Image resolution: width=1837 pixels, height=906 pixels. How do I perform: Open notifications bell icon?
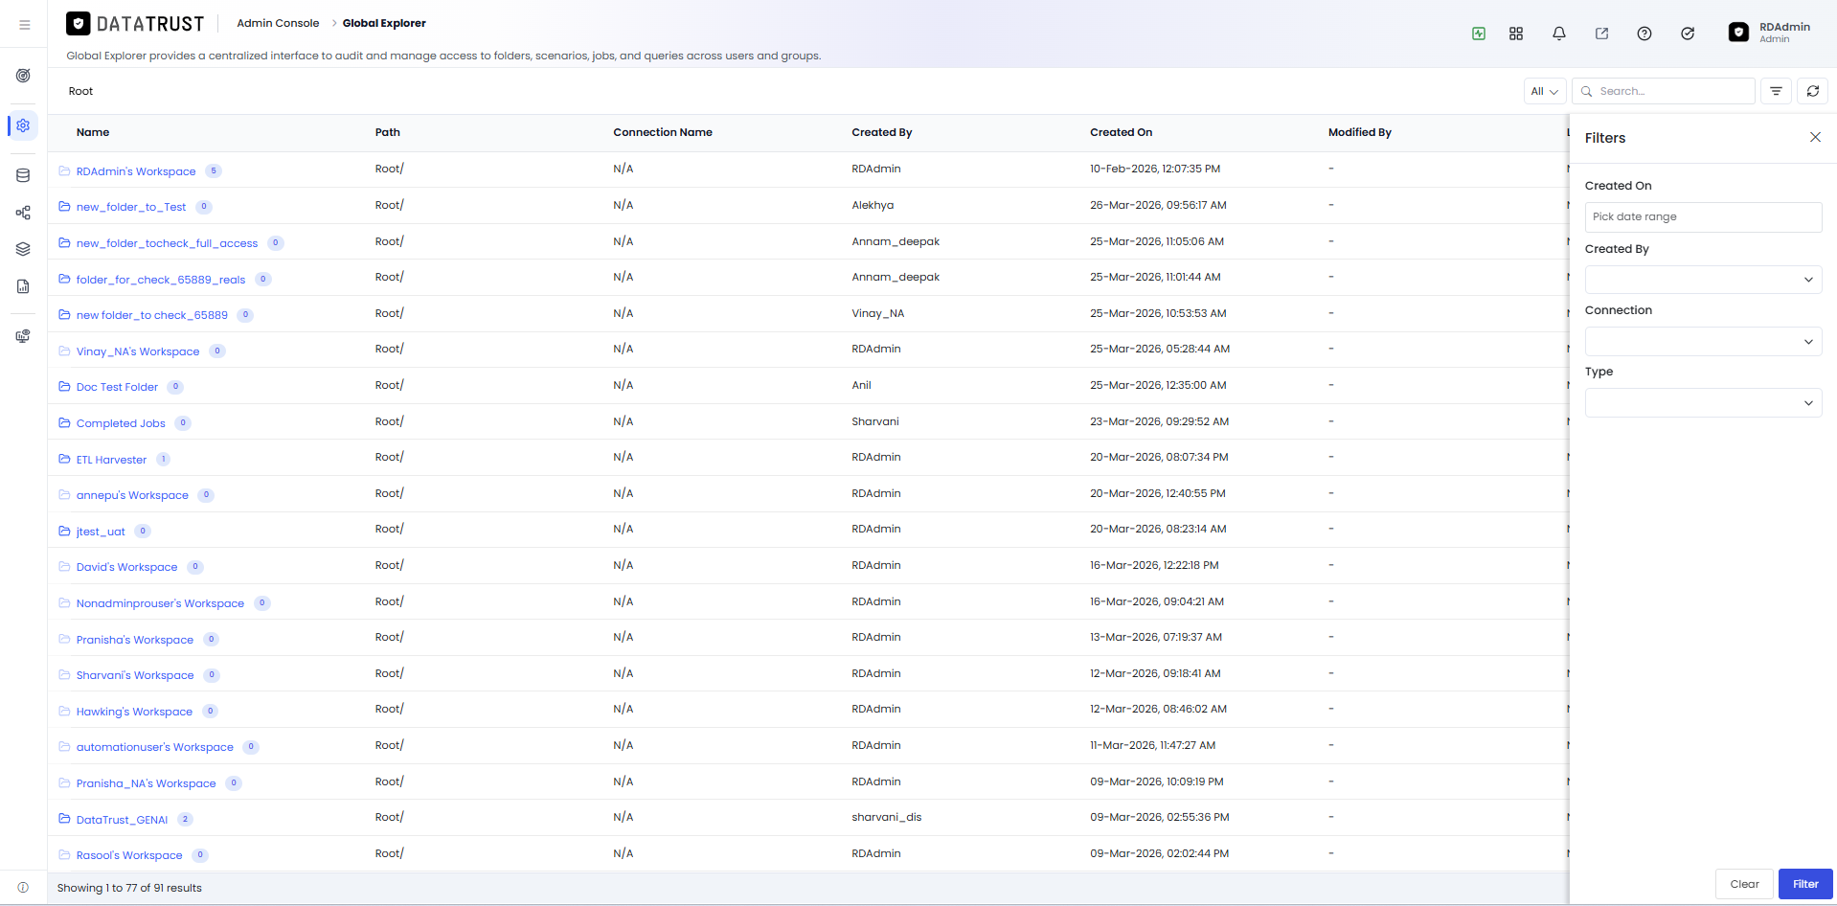pyautogui.click(x=1559, y=34)
